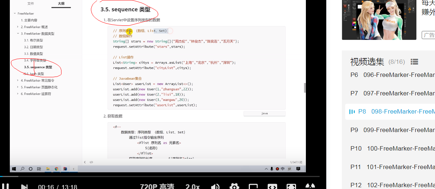Collapse the FreeMarker root outline node
The height and width of the screenshot is (189, 435).
(x=15, y=13)
